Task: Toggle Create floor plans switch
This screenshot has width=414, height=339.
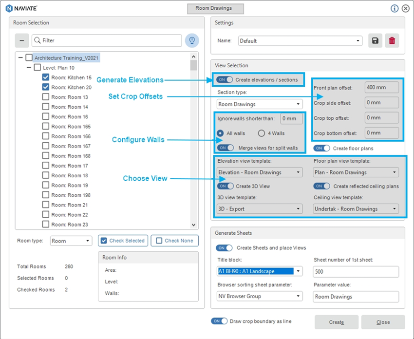Action: pos(321,148)
